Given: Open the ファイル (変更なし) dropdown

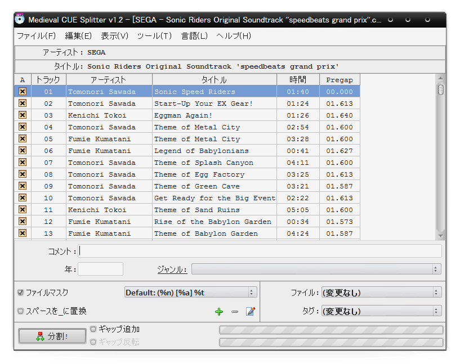Looking at the screenshot, I should coord(381,293).
